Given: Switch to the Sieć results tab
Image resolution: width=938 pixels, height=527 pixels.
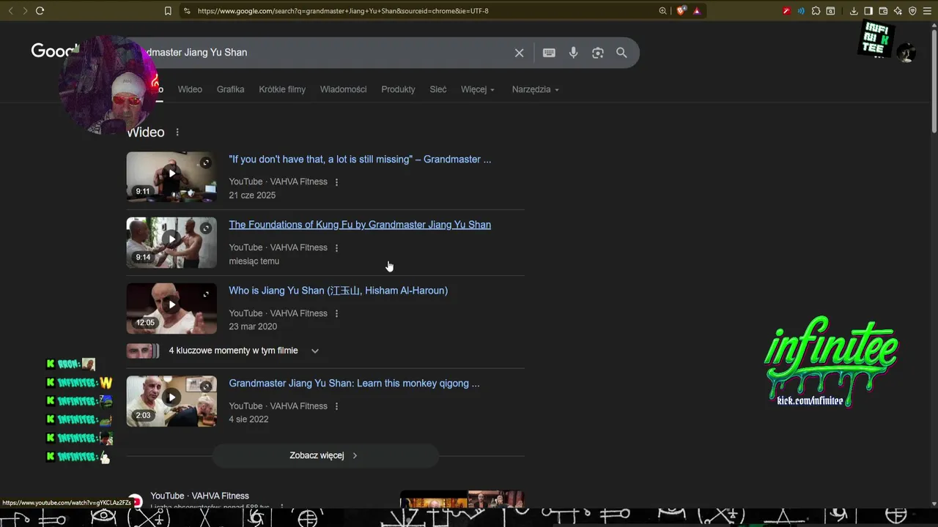Looking at the screenshot, I should (438, 89).
